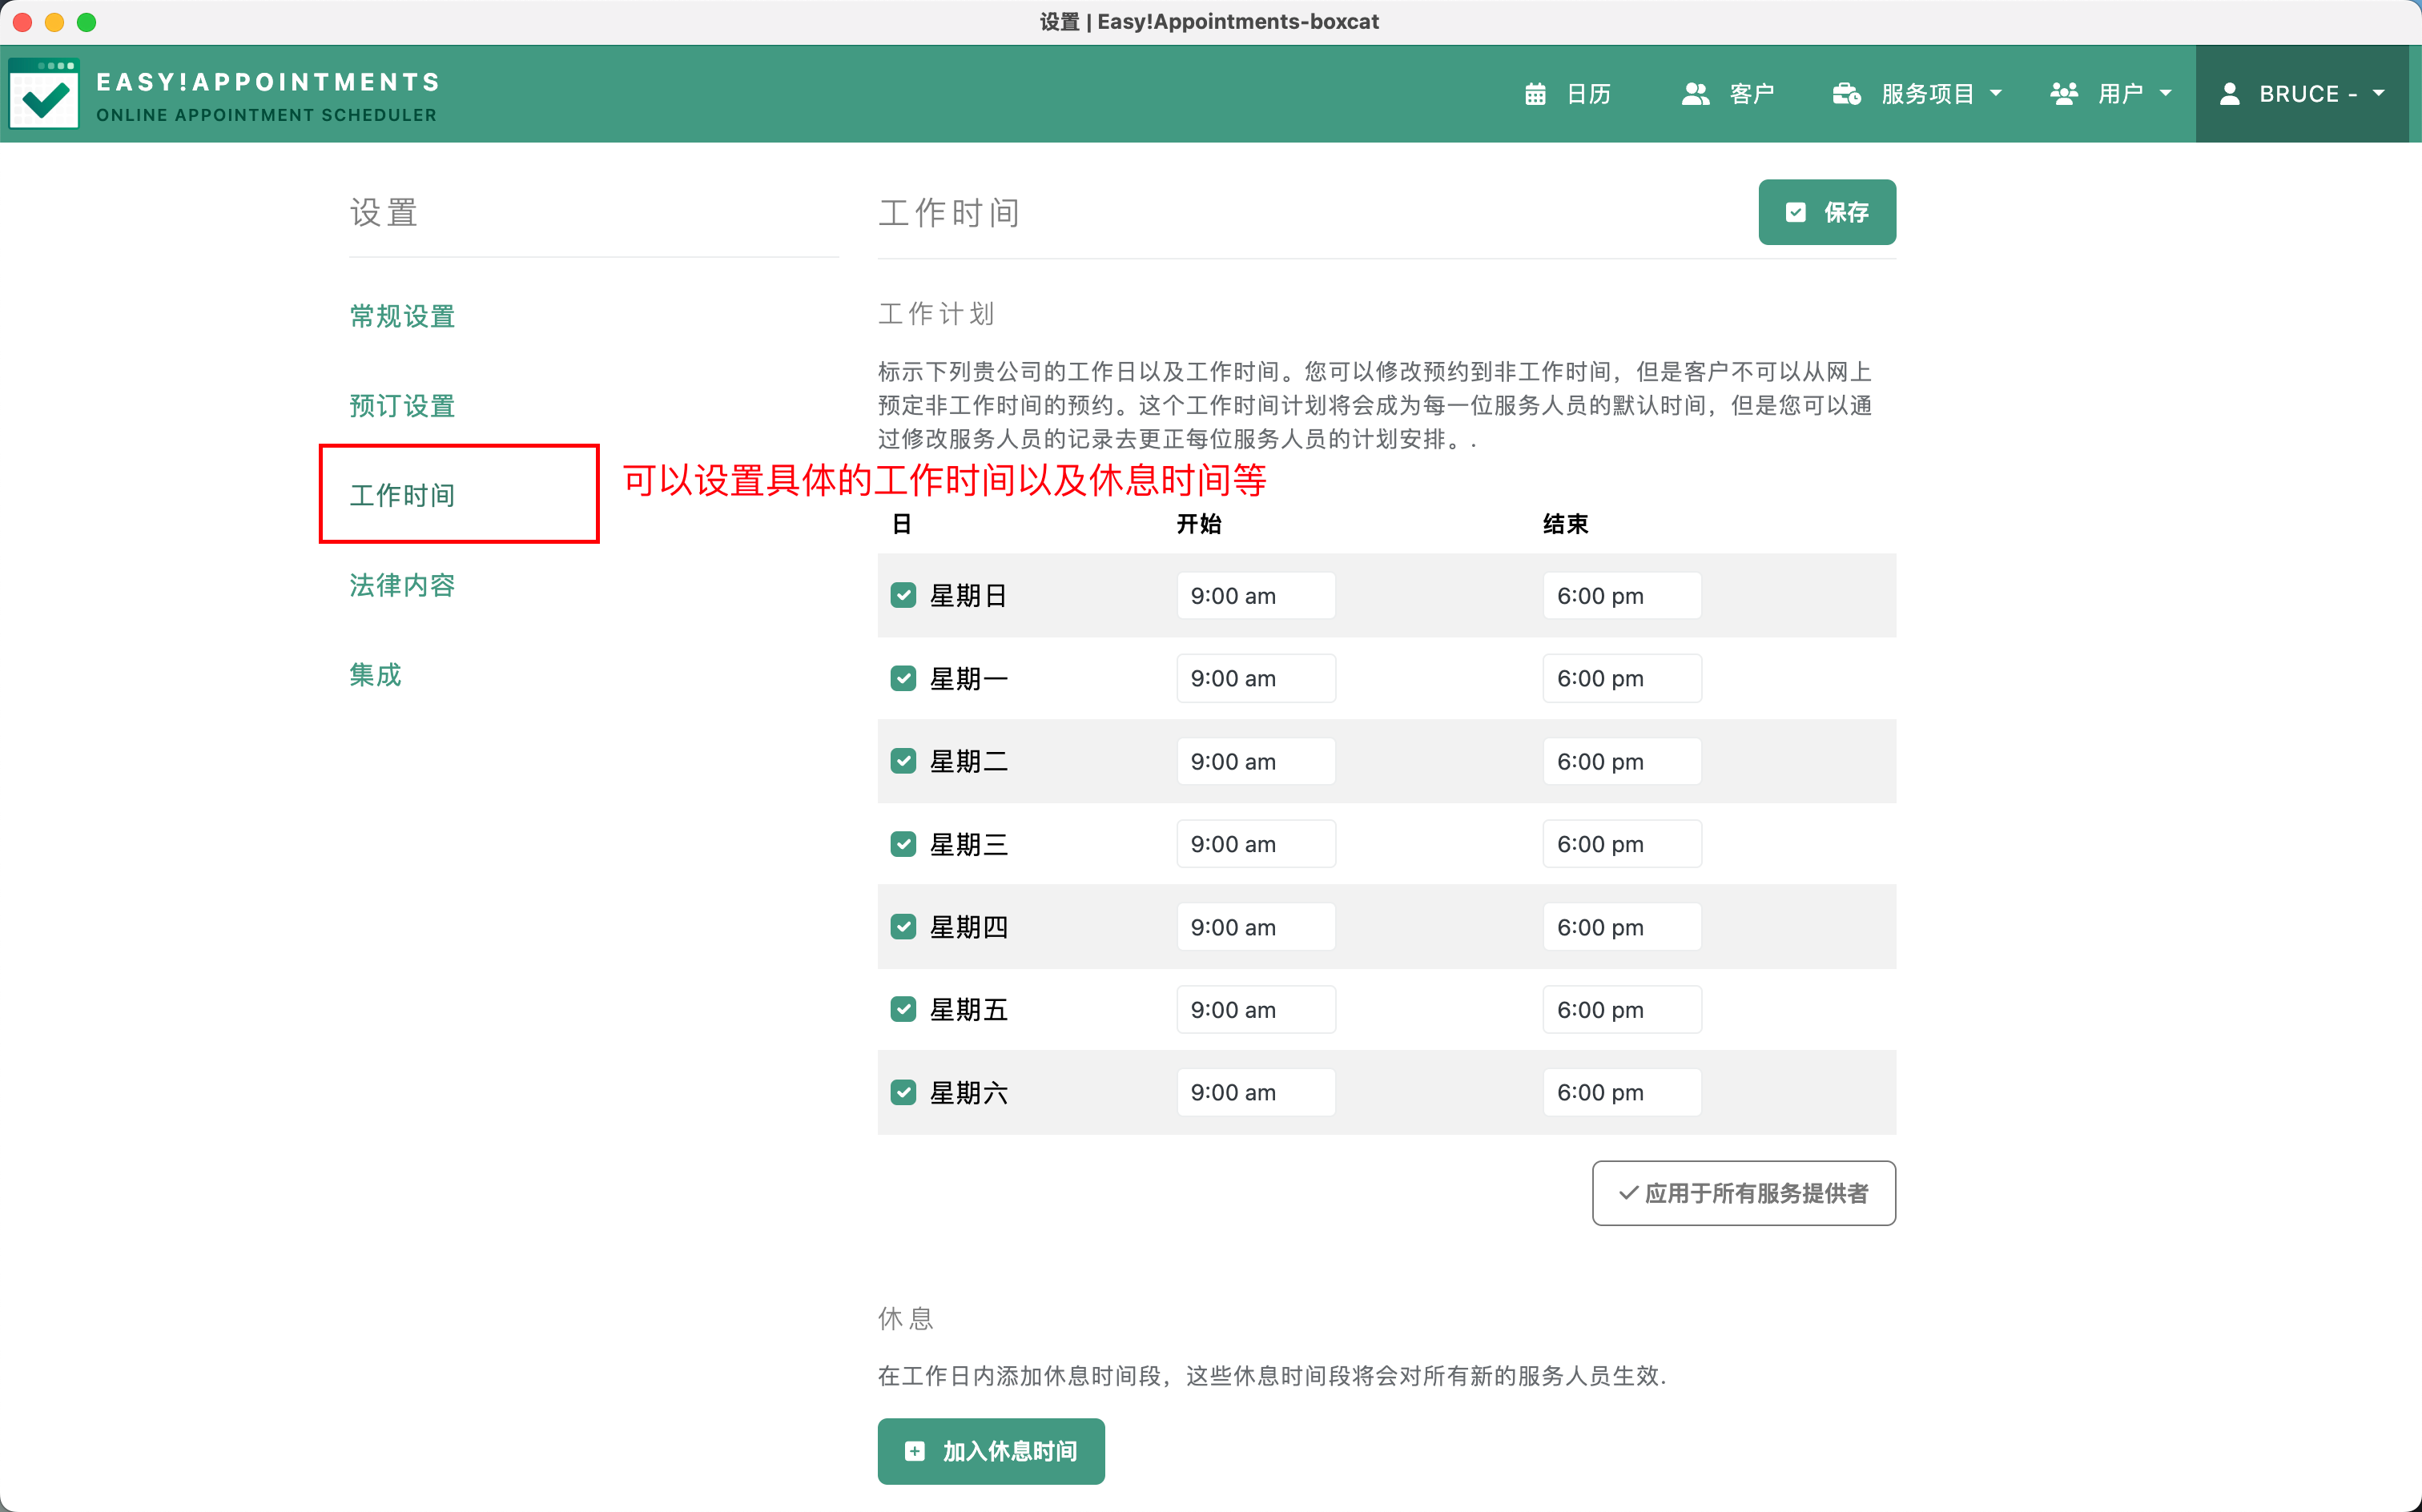Image resolution: width=2422 pixels, height=1512 pixels.
Task: Click the EASY!APPOINTMENTS brand title
Action: tap(268, 82)
